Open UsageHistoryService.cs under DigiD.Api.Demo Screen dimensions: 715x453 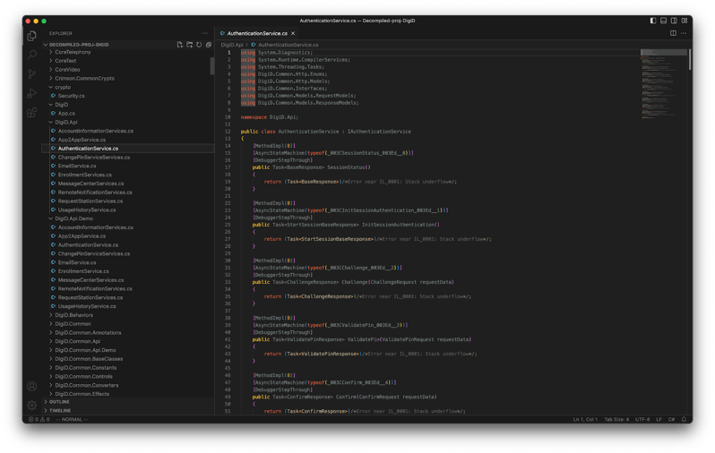pyautogui.click(x=87, y=306)
